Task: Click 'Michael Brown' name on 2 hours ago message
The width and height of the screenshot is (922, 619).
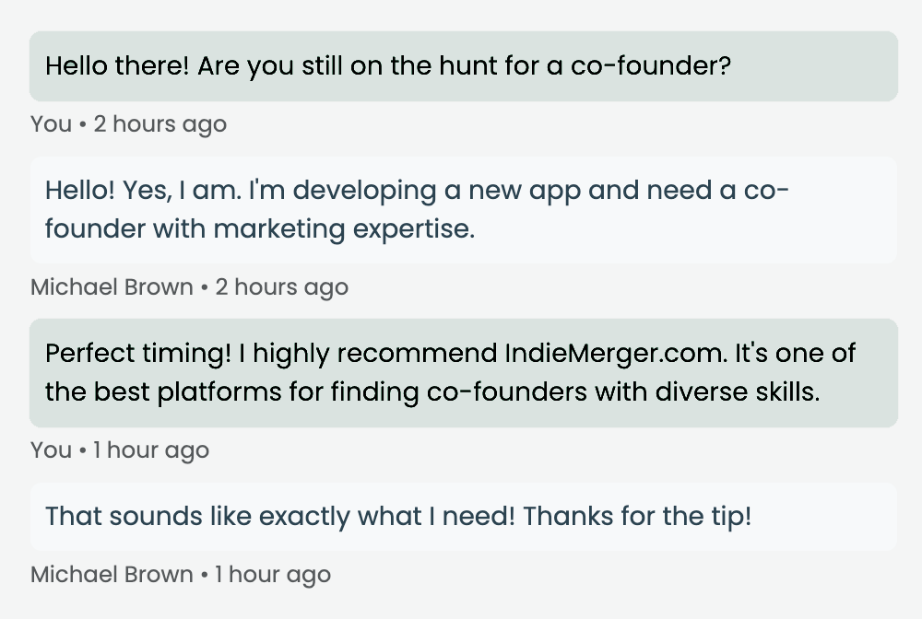Action: (x=112, y=287)
